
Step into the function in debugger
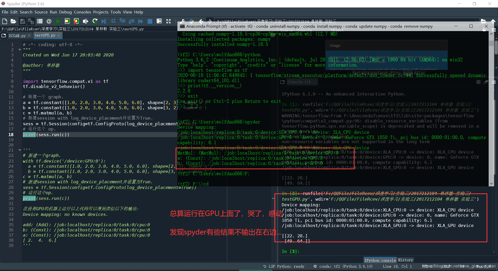tap(122, 21)
